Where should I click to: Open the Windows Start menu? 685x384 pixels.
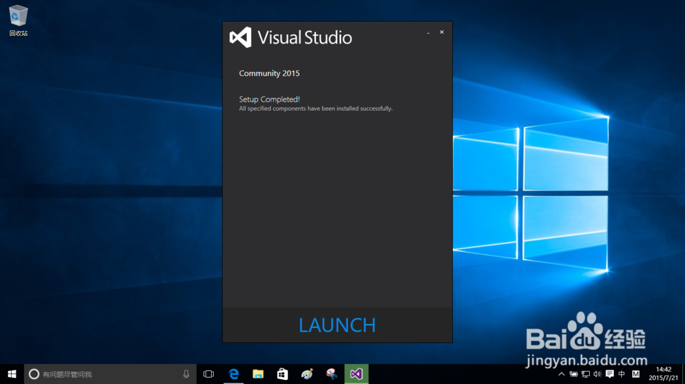tap(12, 374)
